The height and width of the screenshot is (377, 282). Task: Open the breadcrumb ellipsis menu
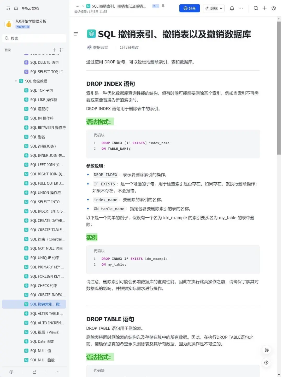point(77,6)
